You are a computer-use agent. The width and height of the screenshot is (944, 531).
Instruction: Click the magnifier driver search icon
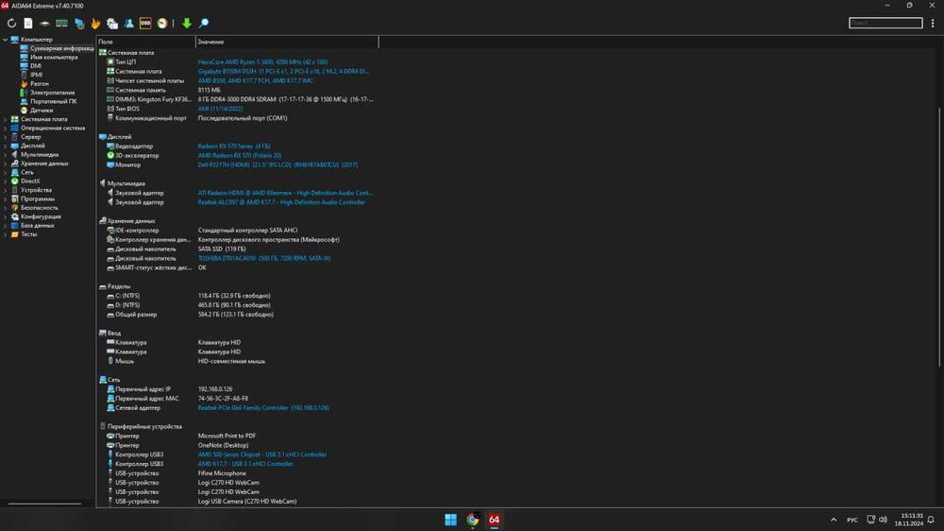pos(204,24)
